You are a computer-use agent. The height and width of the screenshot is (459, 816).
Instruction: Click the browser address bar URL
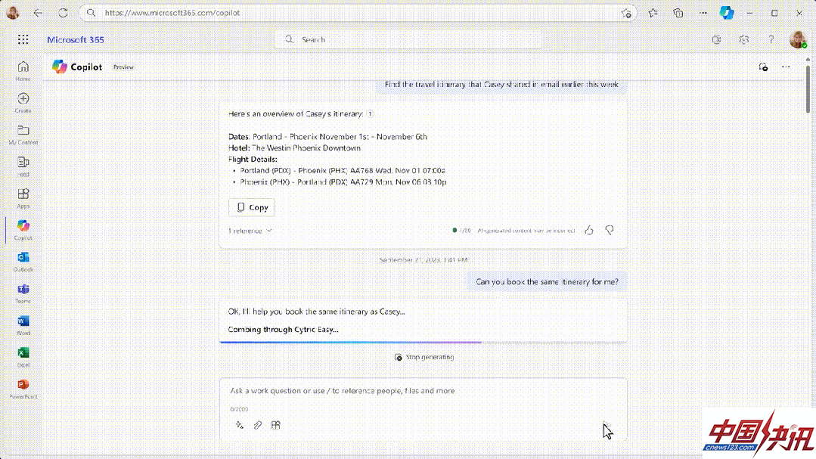pos(172,13)
